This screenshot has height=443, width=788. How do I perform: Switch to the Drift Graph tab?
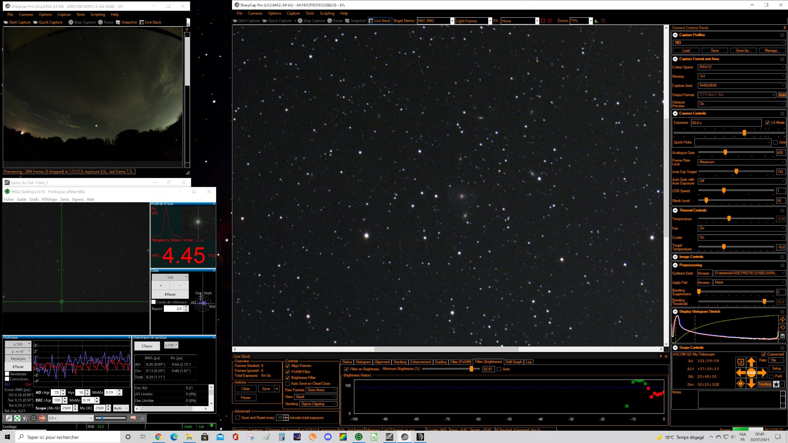(x=514, y=362)
